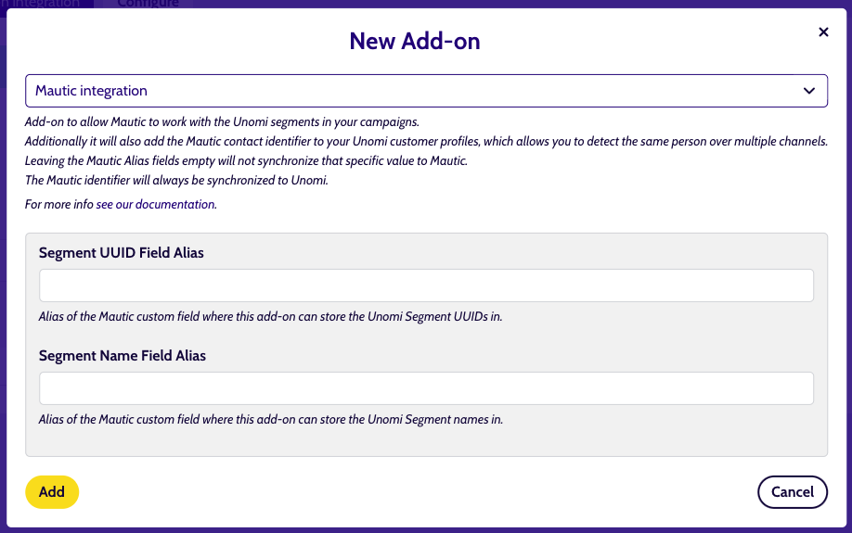
Task: Click the 'Add-on to allow Mautic' description line
Action: click(222, 122)
